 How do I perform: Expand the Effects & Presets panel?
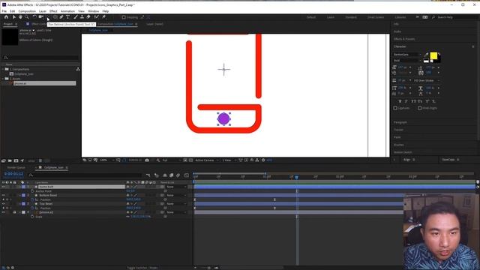[404, 39]
